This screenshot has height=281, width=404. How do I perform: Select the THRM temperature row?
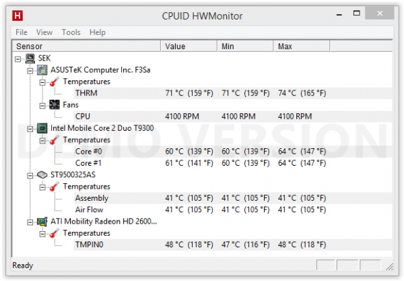pos(233,93)
